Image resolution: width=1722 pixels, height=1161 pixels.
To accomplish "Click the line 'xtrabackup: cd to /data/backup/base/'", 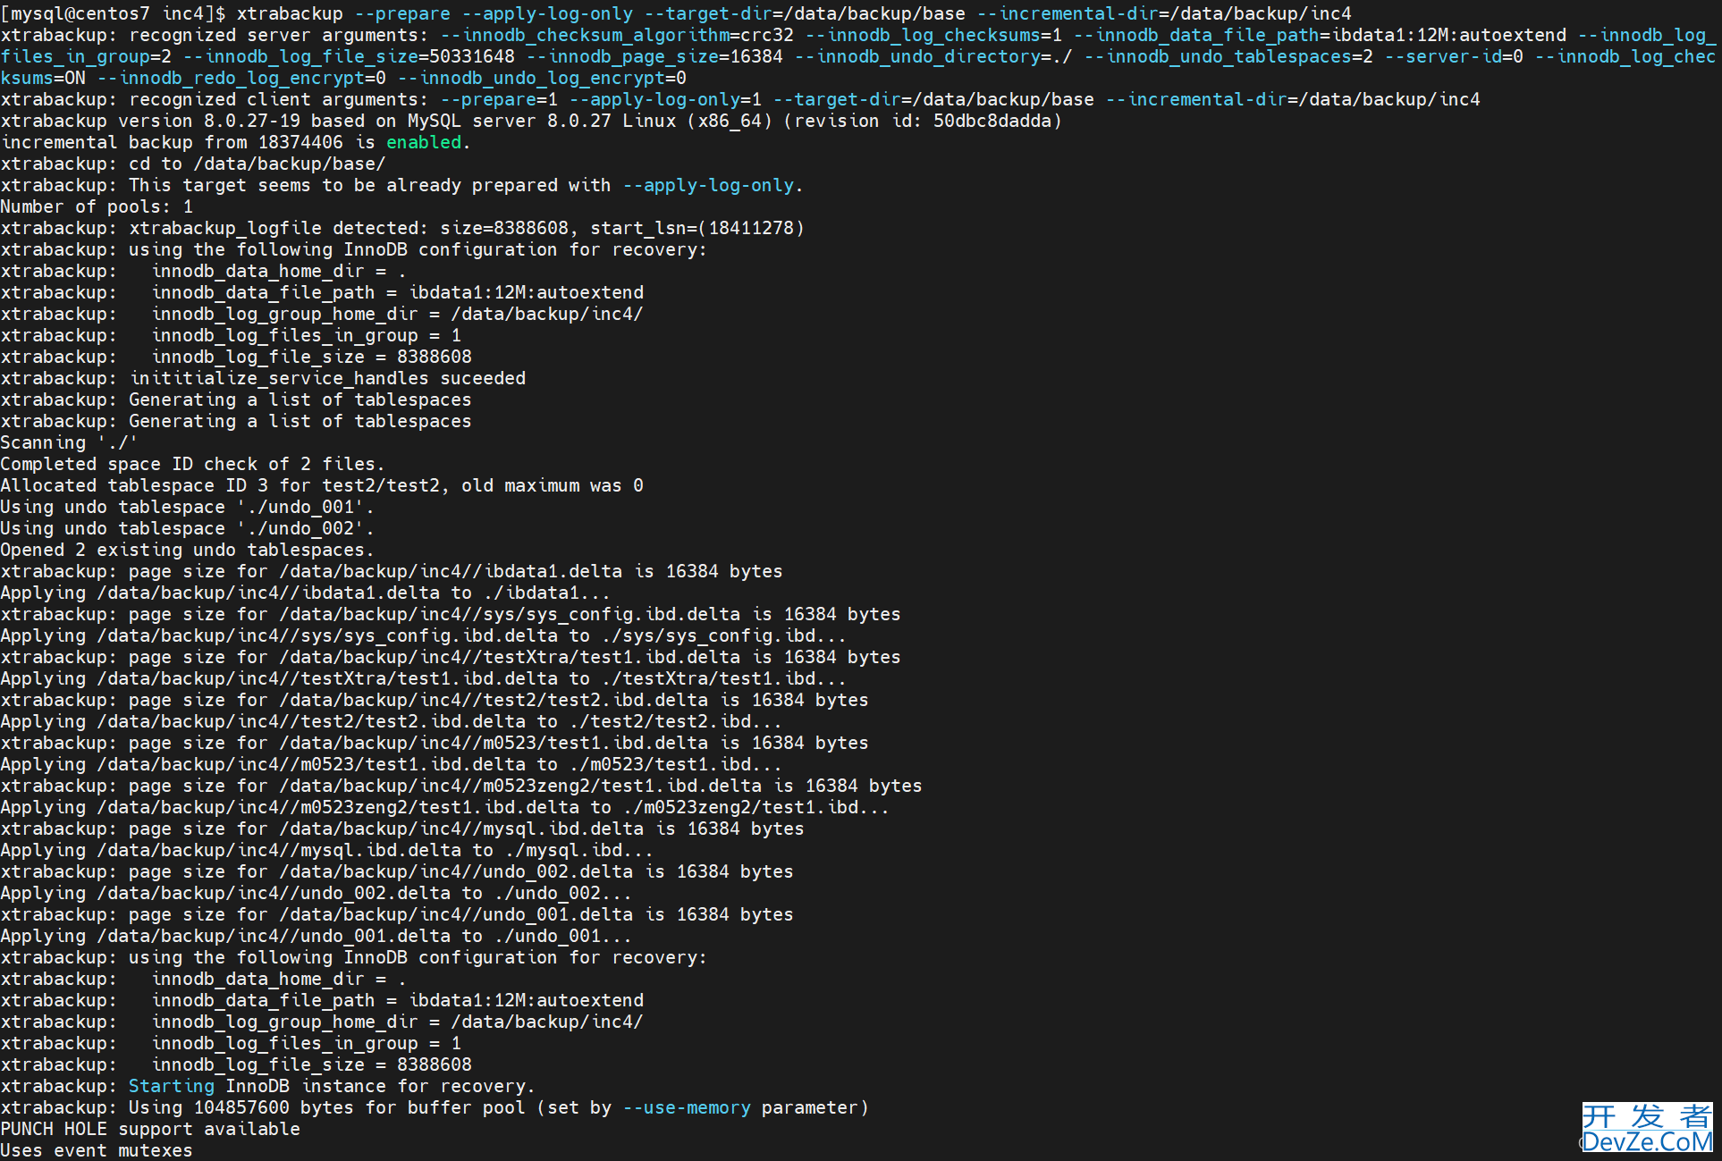I will point(193,164).
